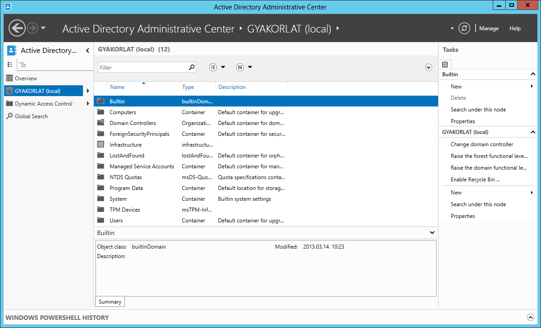Viewport: 541px width, 328px height.
Task: Open Properties under Builtin tasks
Action: point(462,121)
